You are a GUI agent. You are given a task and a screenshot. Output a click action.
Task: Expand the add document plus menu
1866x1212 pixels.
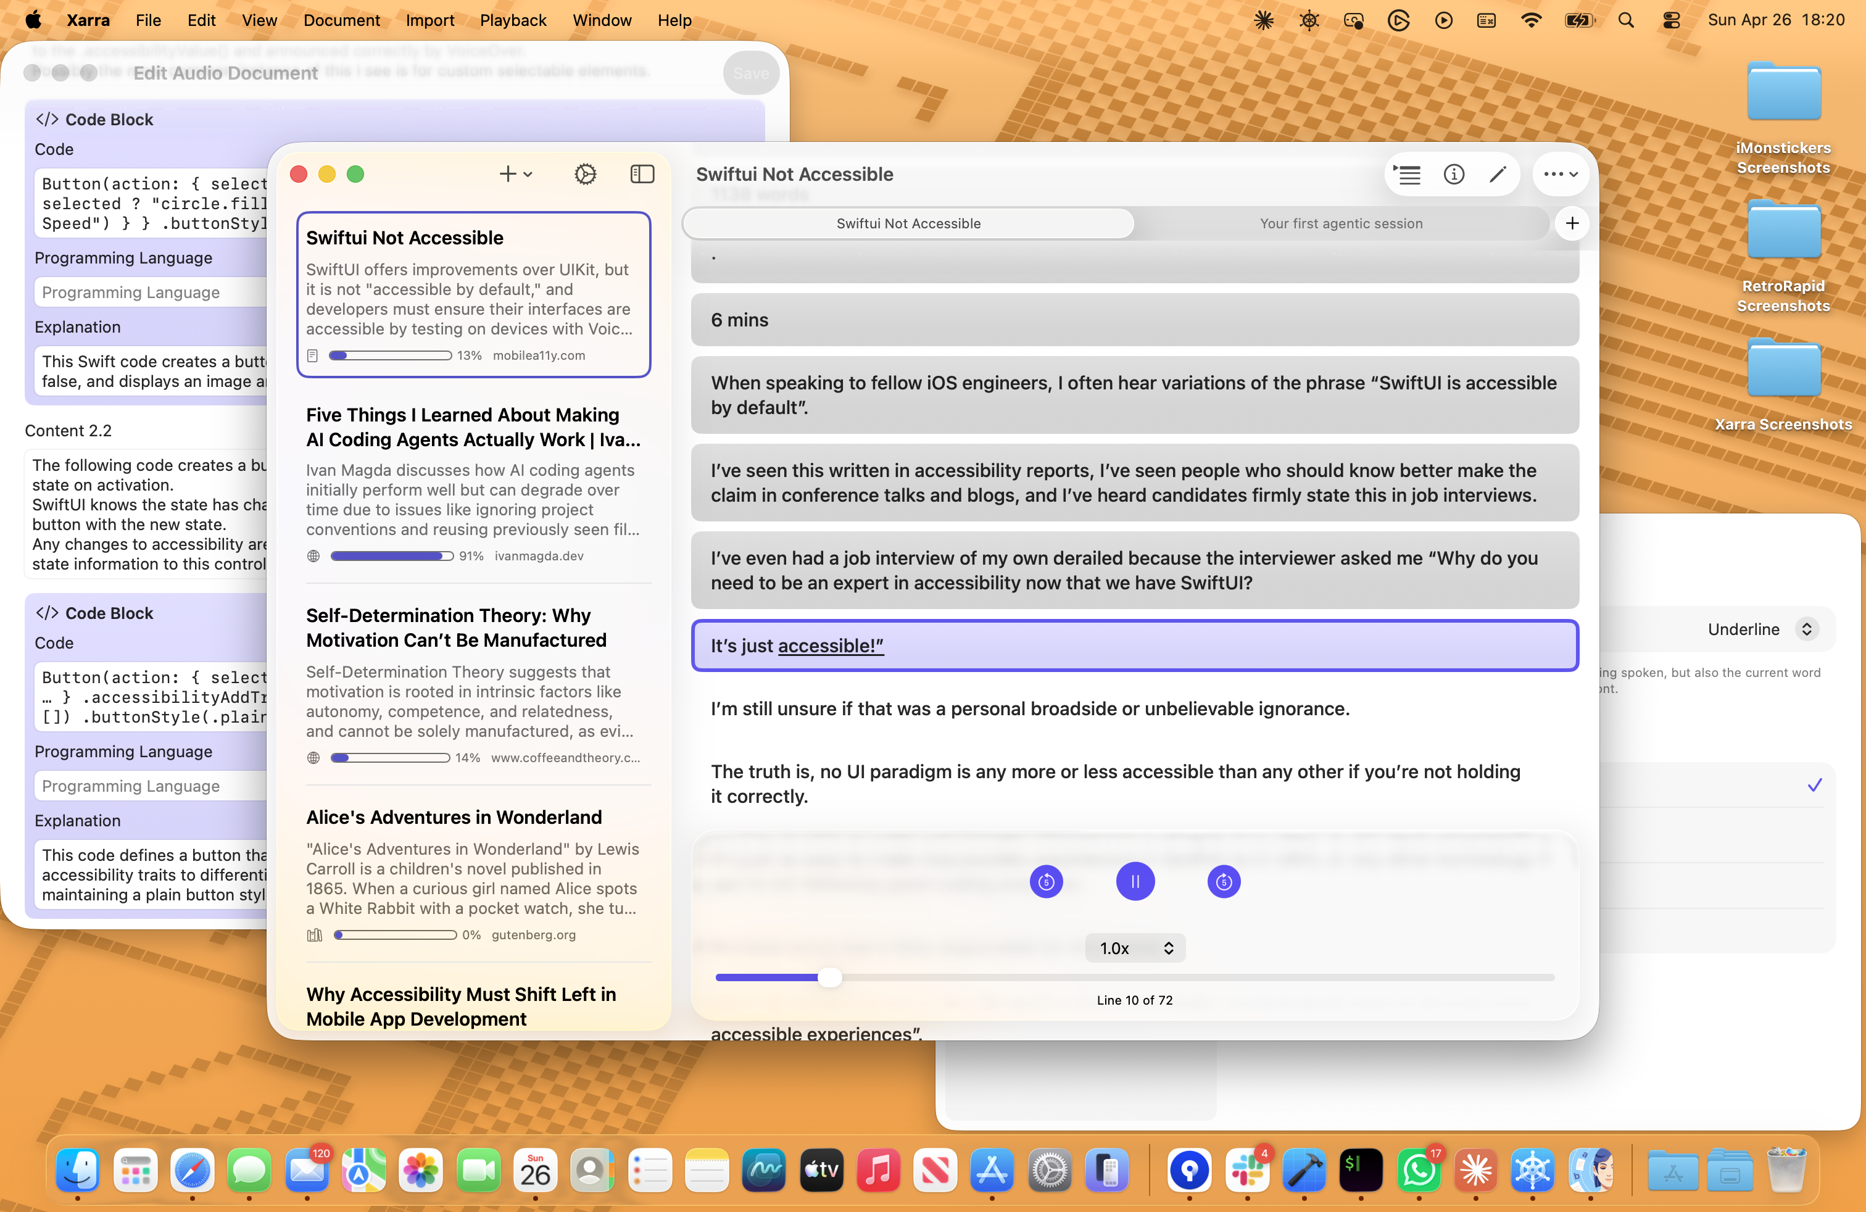[x=516, y=174]
